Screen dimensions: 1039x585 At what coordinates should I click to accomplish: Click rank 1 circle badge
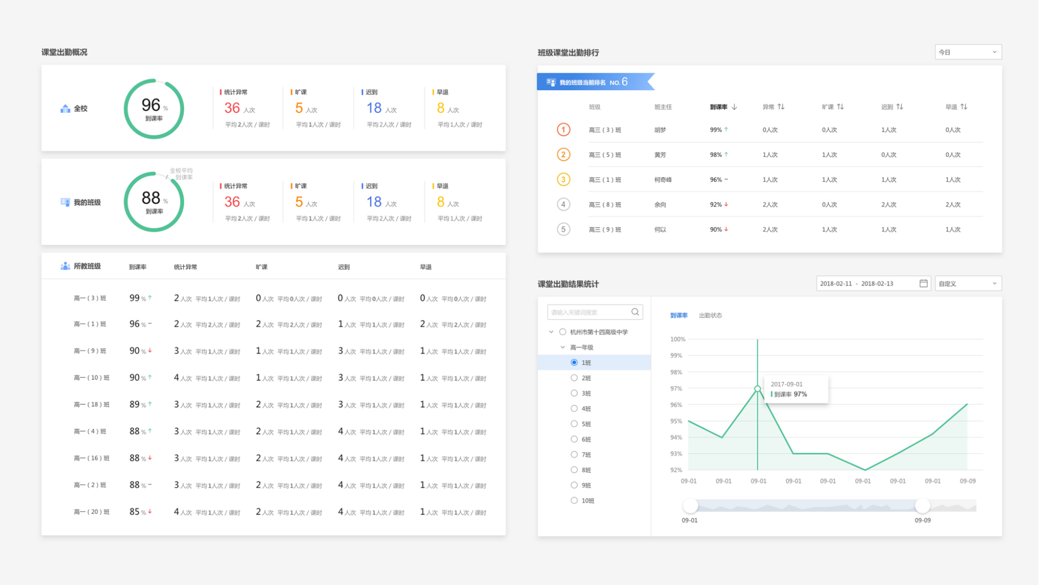pyautogui.click(x=563, y=130)
